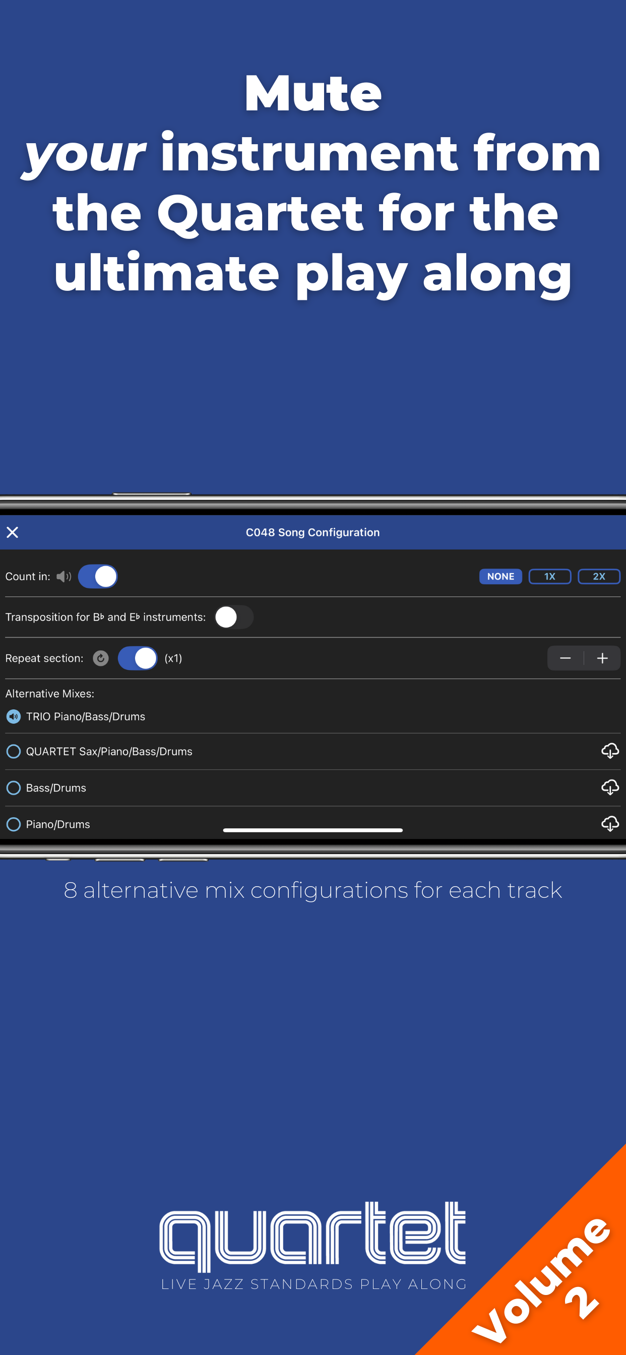
Task: Select 1X count-in option
Action: (x=550, y=577)
